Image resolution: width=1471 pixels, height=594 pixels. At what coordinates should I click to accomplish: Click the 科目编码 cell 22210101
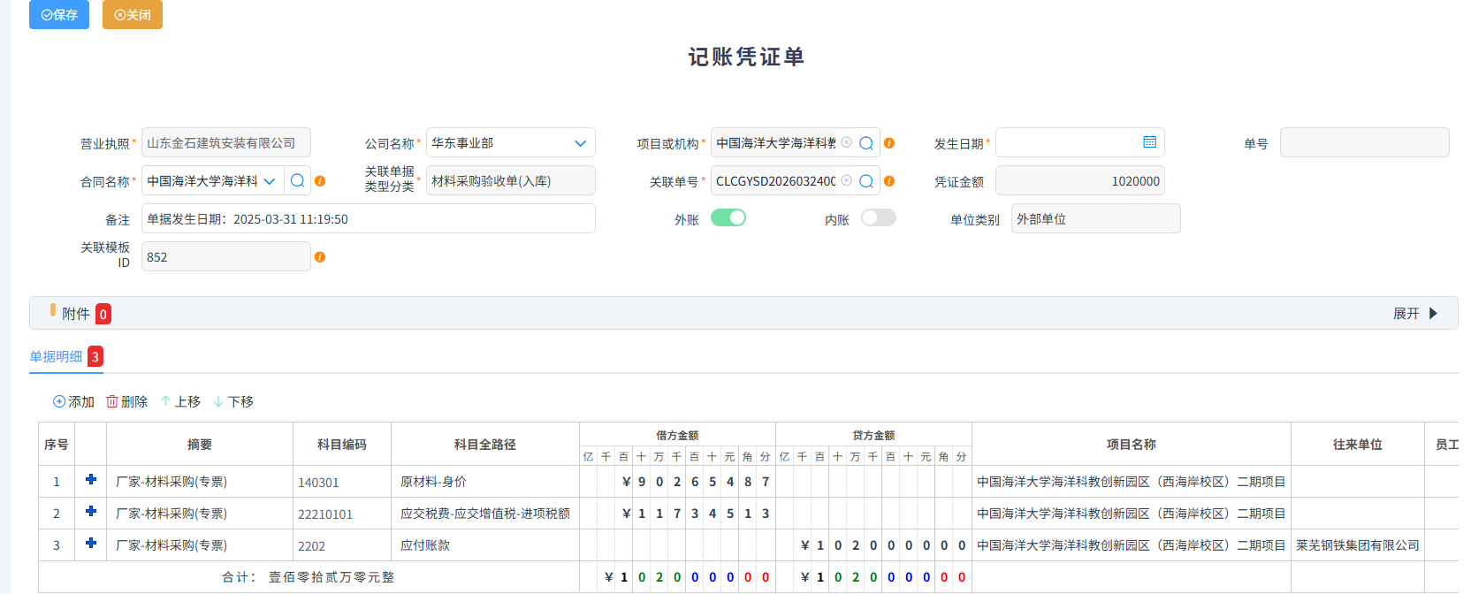tap(342, 514)
